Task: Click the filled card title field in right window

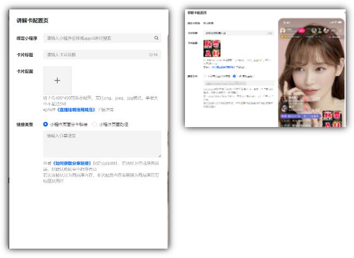Action: (x=238, y=33)
